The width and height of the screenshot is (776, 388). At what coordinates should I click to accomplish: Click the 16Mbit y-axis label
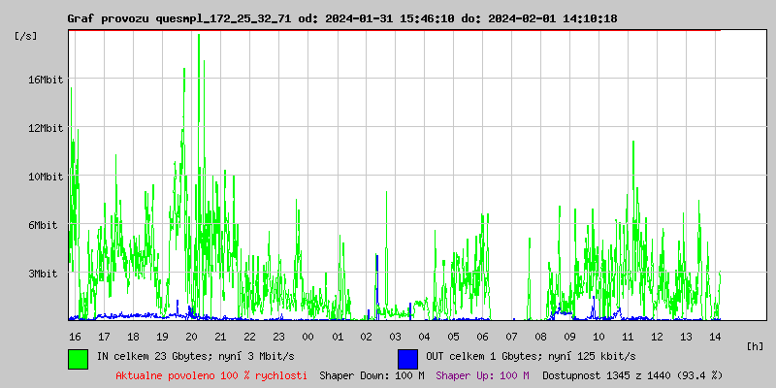pyautogui.click(x=46, y=80)
